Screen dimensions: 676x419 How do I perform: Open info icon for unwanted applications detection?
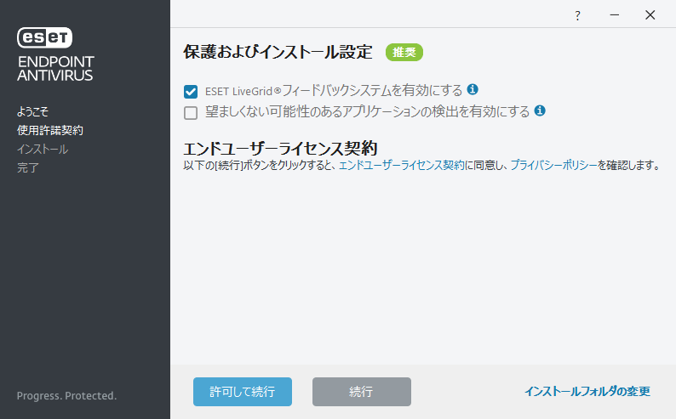540,111
